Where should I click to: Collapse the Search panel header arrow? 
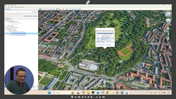(x=5, y=9)
